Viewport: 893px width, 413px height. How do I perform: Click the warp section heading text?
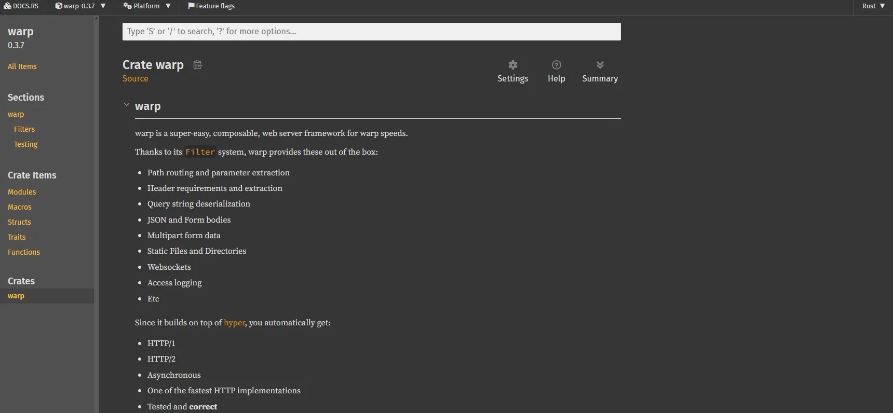pos(148,106)
